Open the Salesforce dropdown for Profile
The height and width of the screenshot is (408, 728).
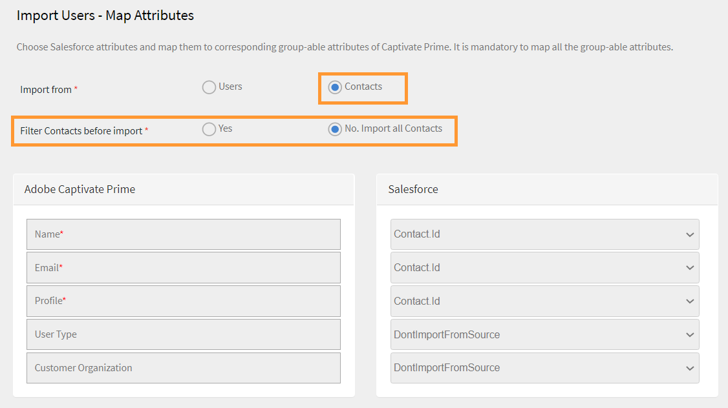544,301
